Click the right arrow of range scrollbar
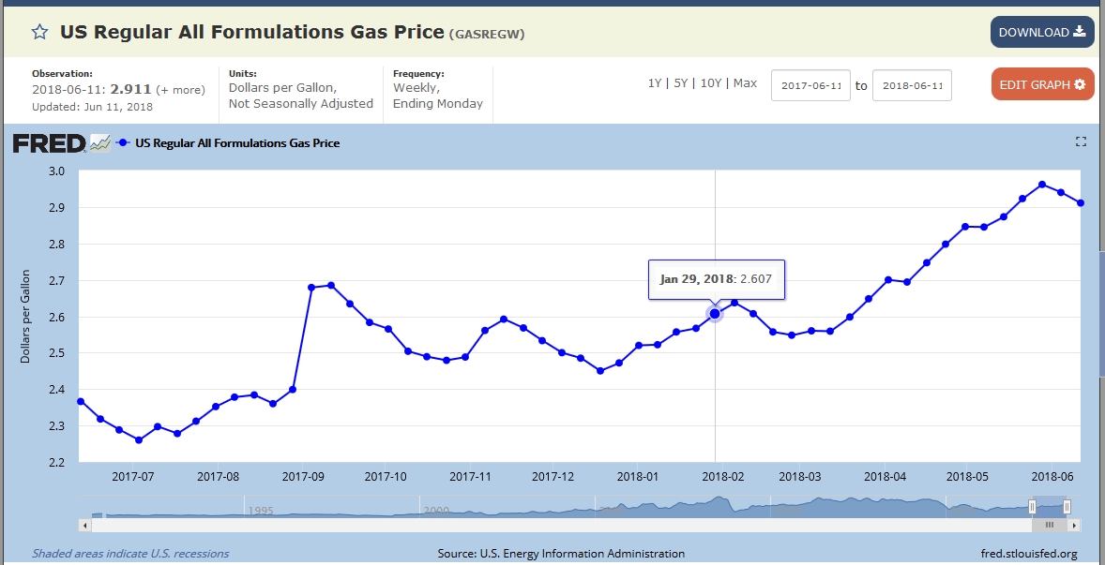 pos(1074,526)
